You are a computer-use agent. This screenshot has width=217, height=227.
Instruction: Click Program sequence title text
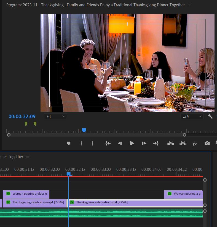tap(96, 5)
